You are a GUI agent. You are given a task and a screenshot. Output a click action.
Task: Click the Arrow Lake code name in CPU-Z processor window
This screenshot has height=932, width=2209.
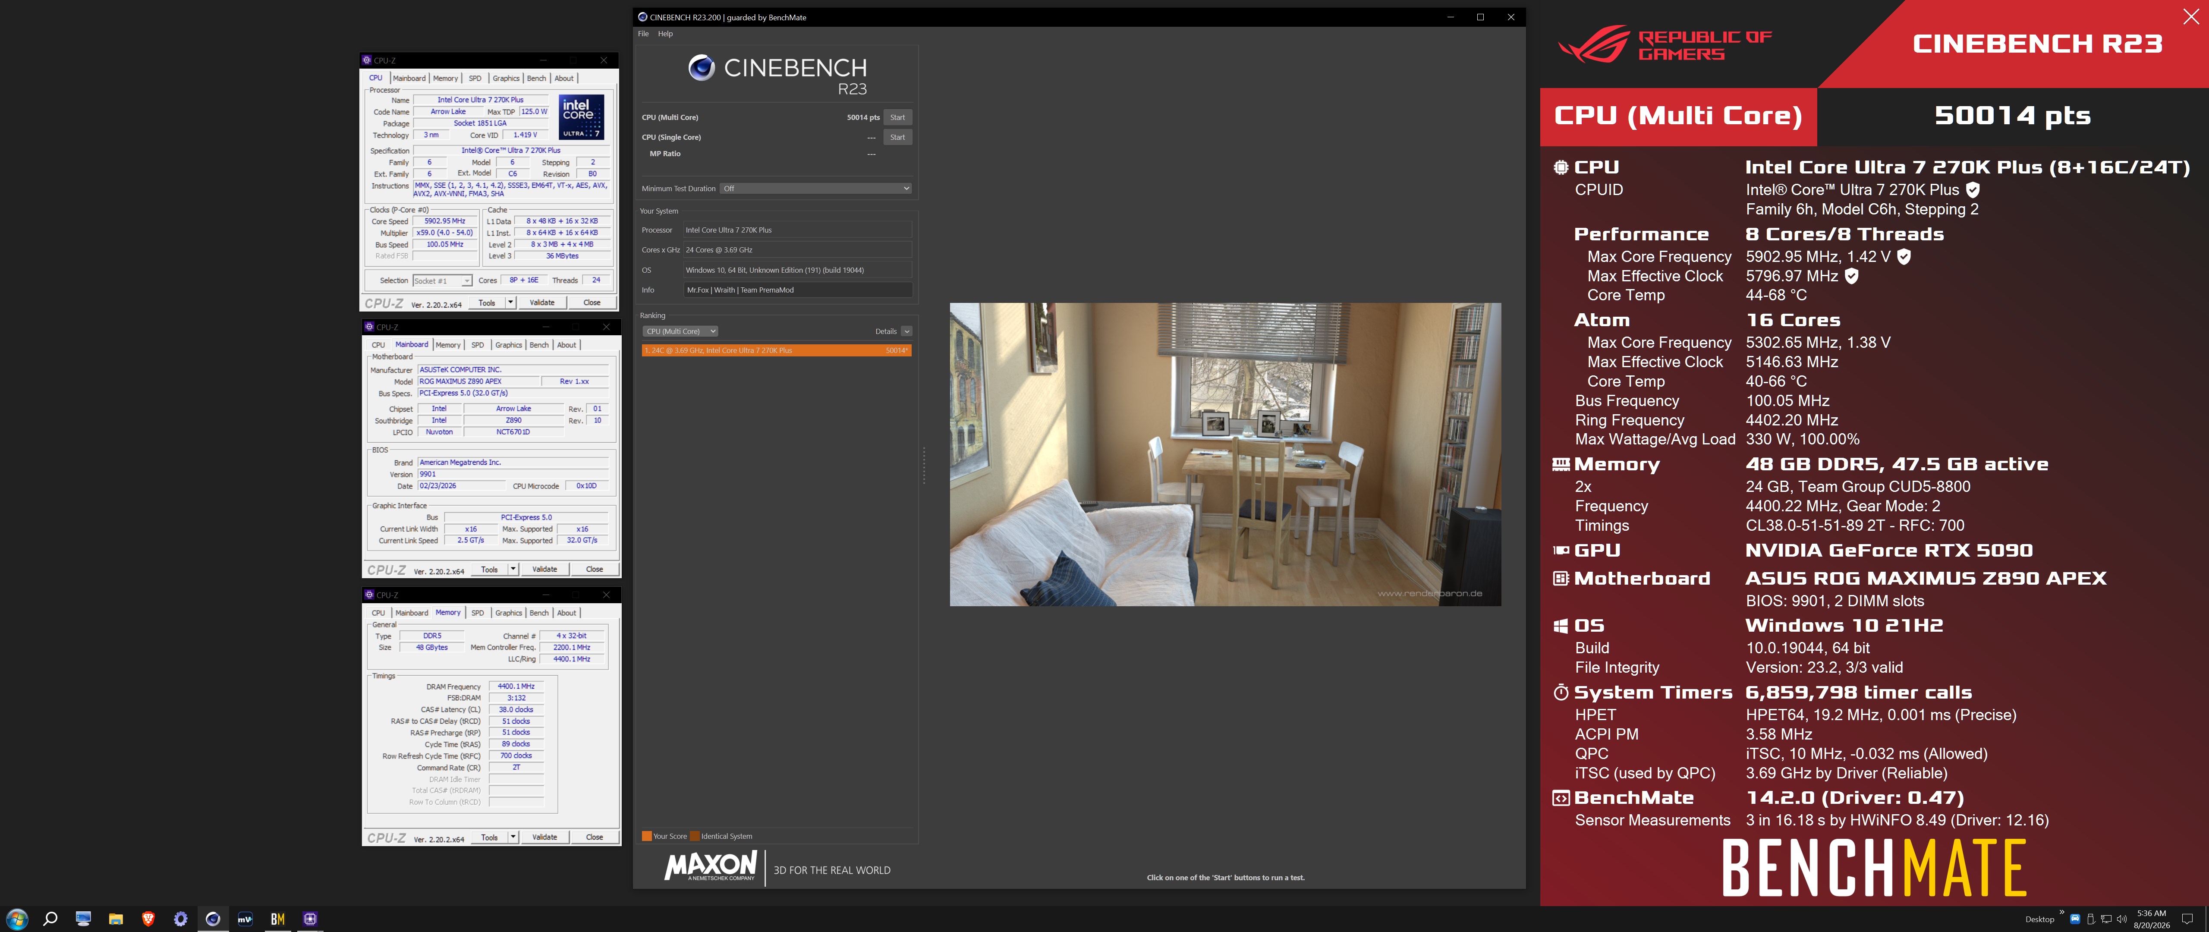click(x=448, y=111)
